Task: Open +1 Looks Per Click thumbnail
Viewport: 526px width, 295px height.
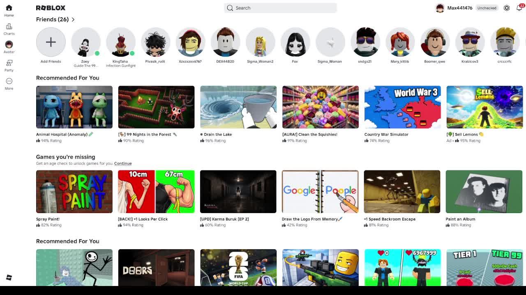Action: tap(156, 191)
